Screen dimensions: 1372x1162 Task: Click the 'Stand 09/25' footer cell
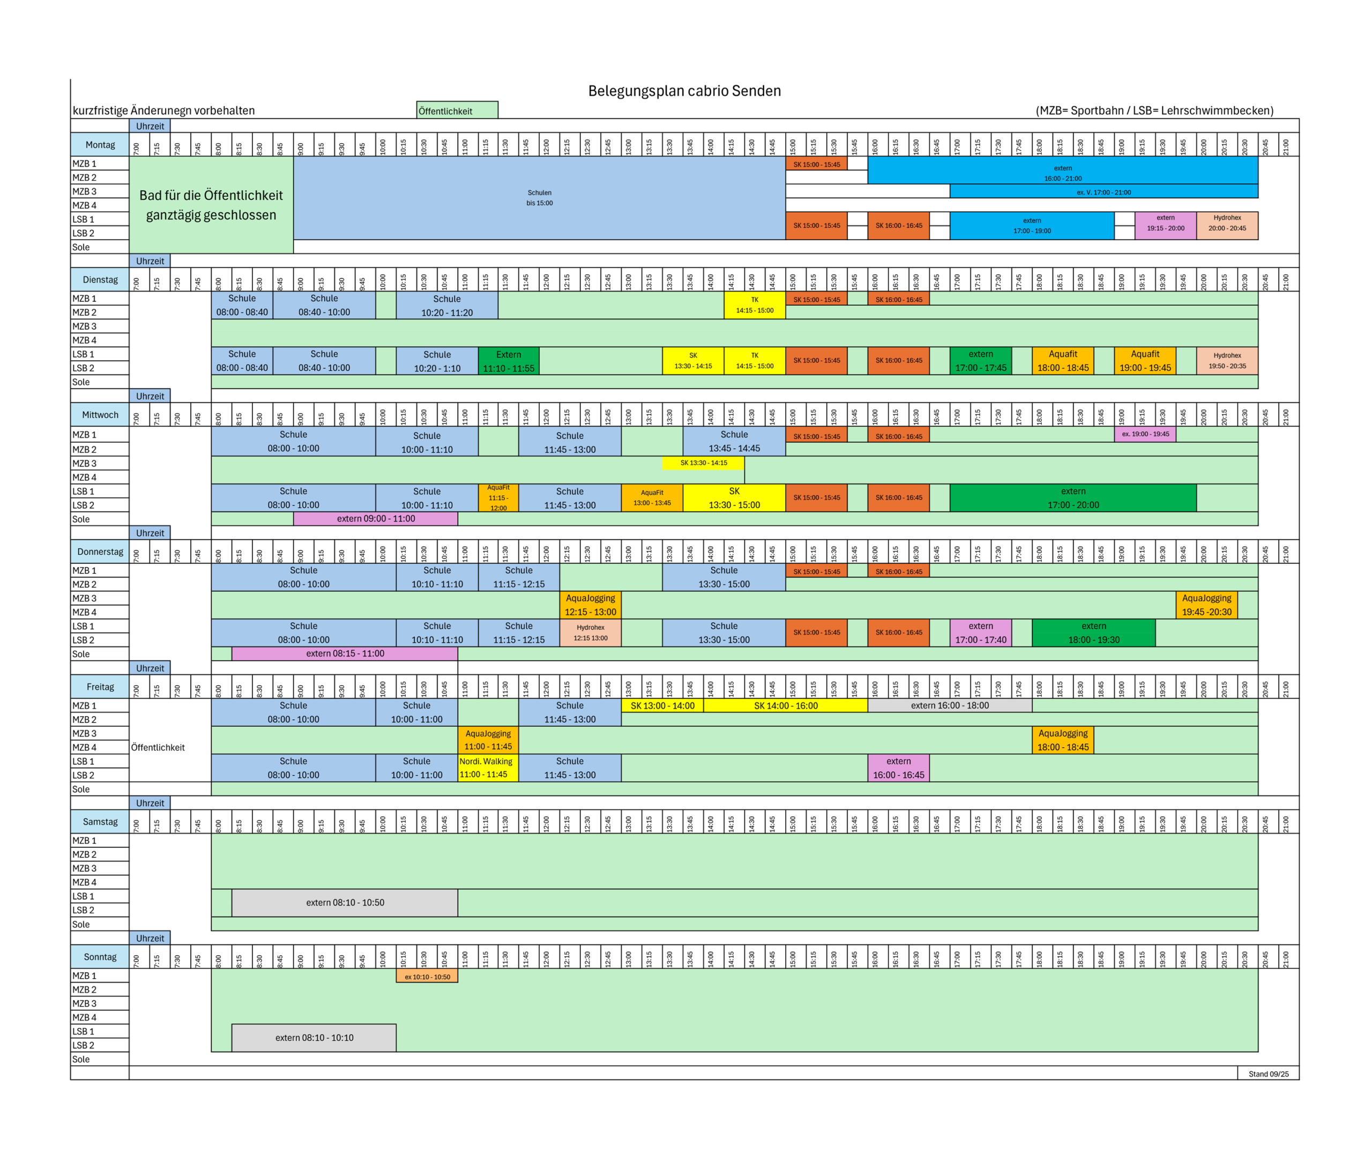tap(1268, 1074)
